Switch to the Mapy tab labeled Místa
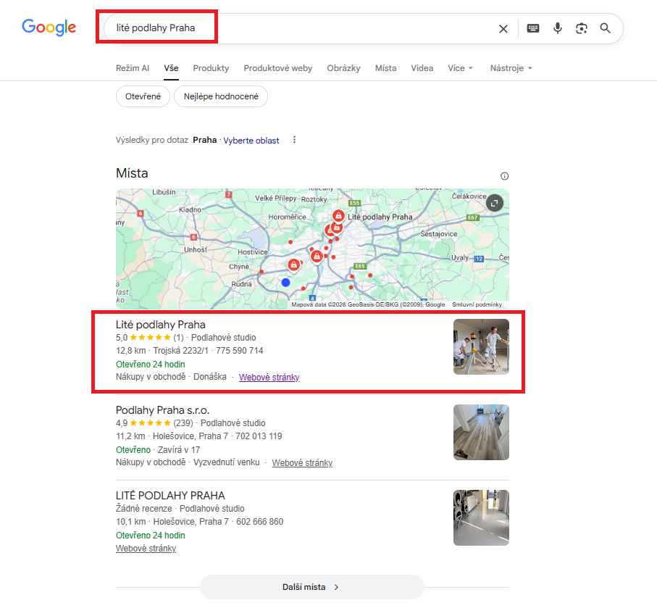 pos(385,67)
